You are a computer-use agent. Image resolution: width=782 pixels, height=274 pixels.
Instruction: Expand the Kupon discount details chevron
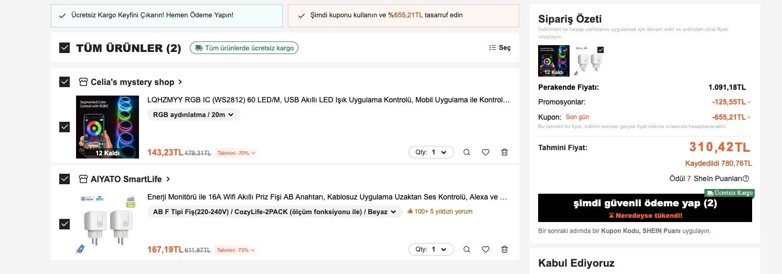[749, 117]
